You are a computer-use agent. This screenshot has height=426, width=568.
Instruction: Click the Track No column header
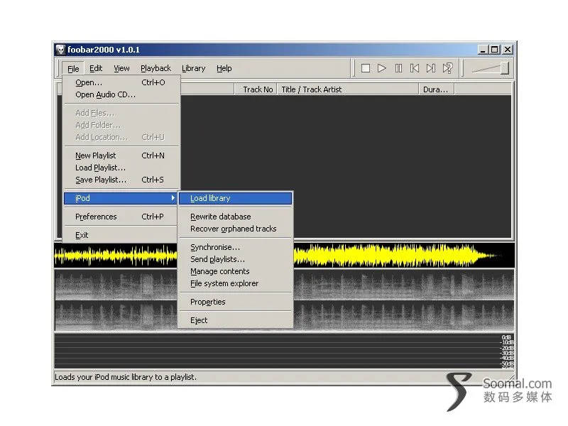click(x=256, y=89)
